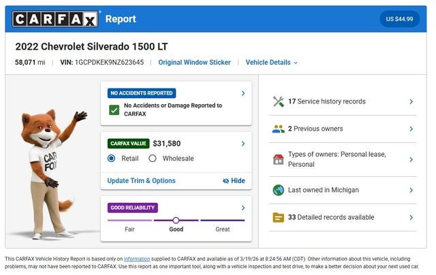Screen dimensions: 436x275
Task: Click the US $44.99 price button
Action: coord(399,19)
